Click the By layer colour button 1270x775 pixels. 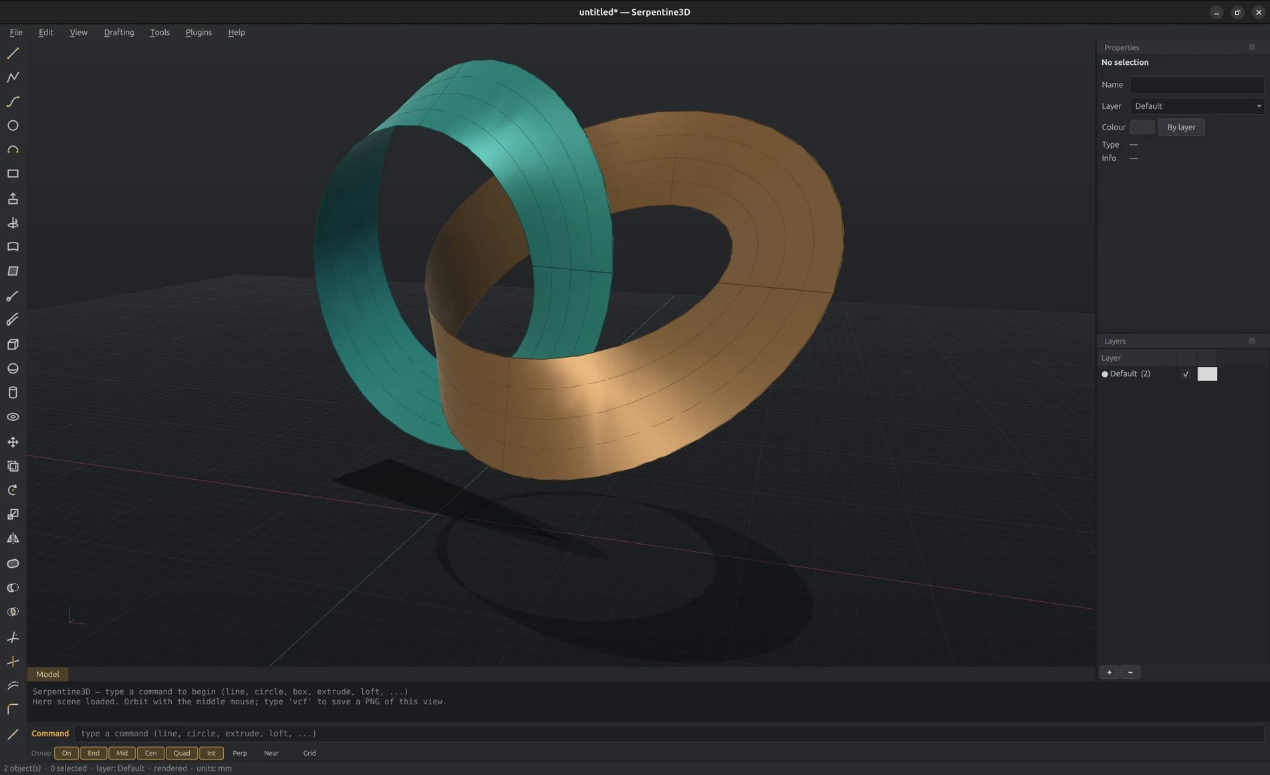click(x=1181, y=127)
